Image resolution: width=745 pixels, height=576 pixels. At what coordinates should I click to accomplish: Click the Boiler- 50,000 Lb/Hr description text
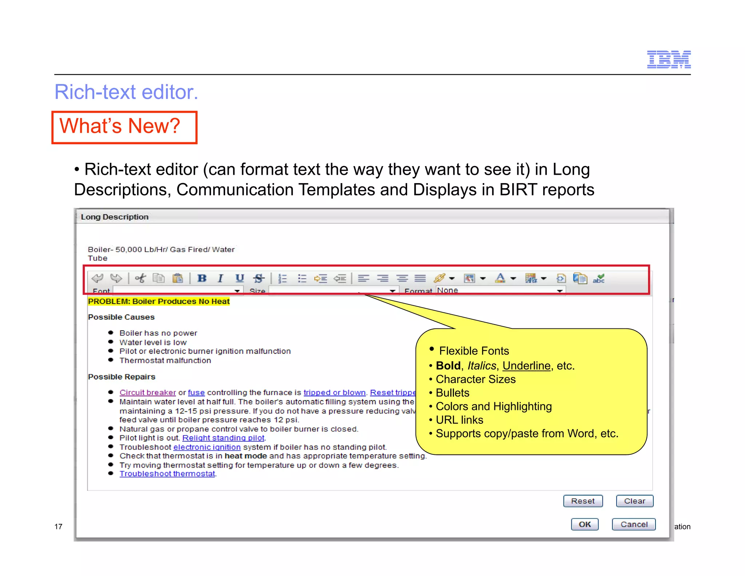(161, 254)
